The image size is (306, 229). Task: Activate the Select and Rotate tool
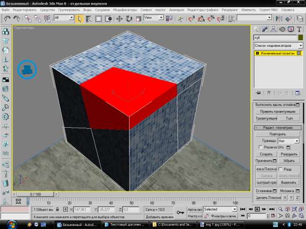[129, 18]
